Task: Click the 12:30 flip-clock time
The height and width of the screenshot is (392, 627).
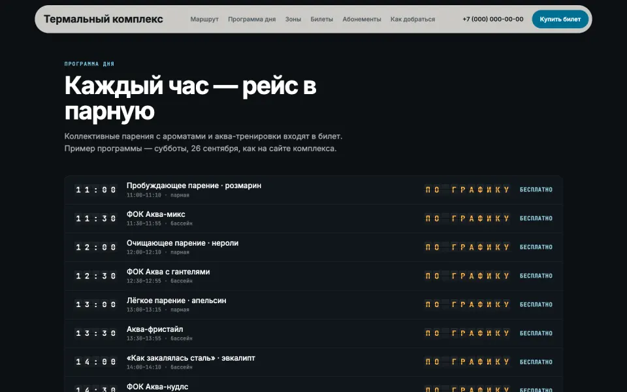Action: click(x=96, y=276)
